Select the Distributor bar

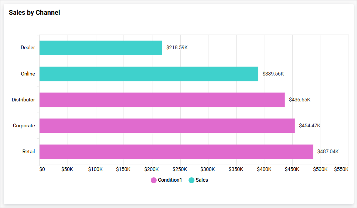click(x=162, y=100)
